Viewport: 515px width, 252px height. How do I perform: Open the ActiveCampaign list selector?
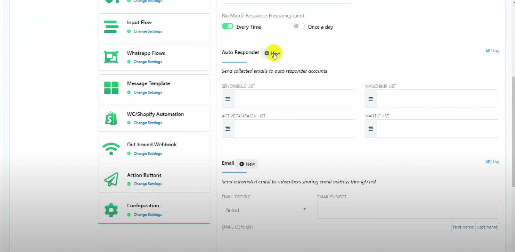[x=294, y=129]
